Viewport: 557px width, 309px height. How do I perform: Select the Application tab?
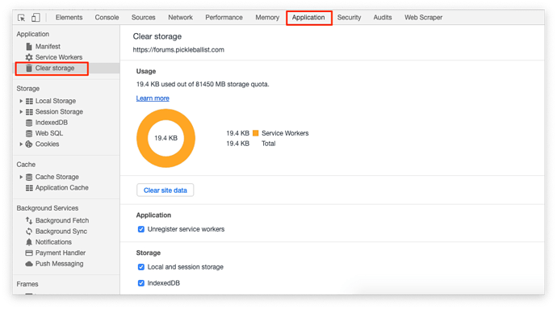tap(308, 18)
